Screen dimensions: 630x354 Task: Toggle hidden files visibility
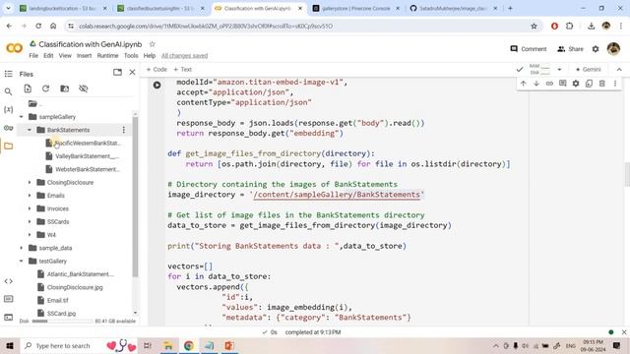(83, 88)
